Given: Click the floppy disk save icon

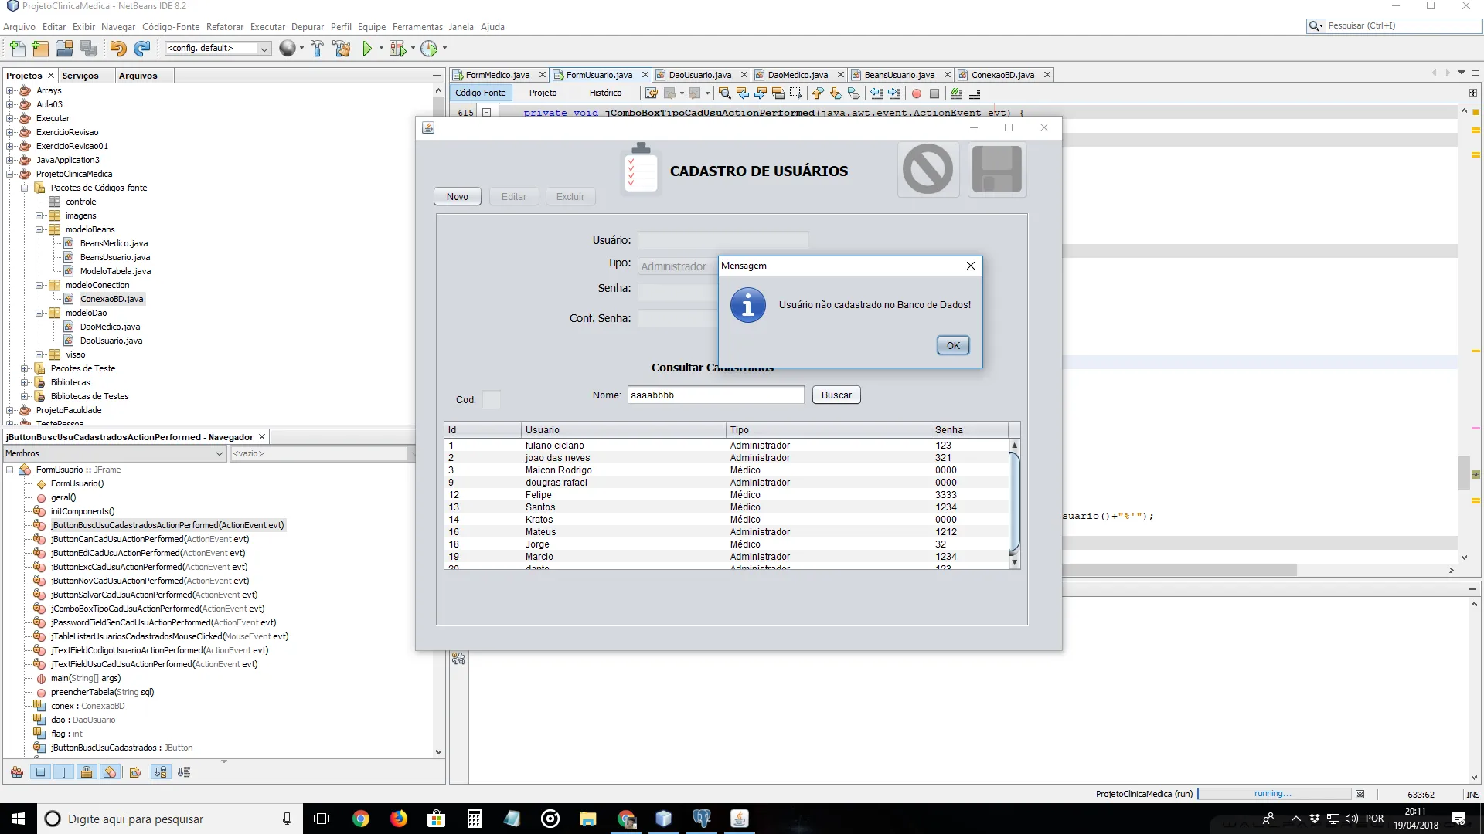Looking at the screenshot, I should [996, 169].
